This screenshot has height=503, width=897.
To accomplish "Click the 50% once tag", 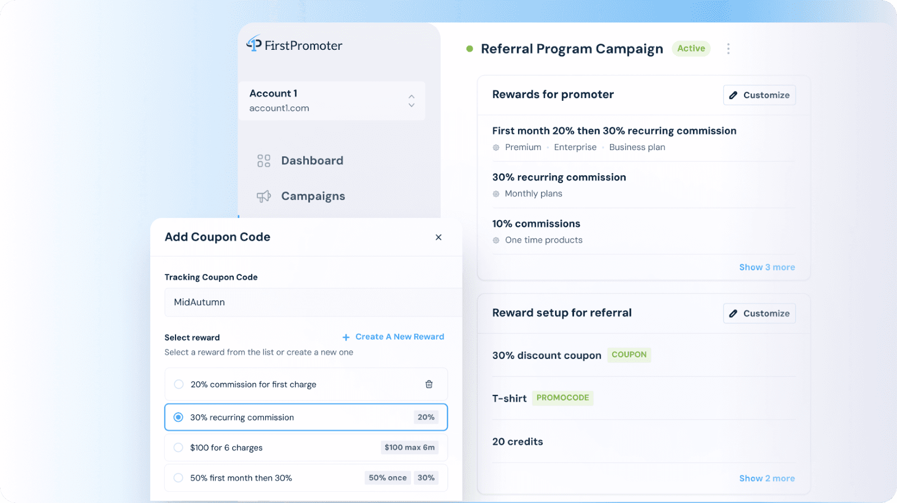I will (x=387, y=478).
